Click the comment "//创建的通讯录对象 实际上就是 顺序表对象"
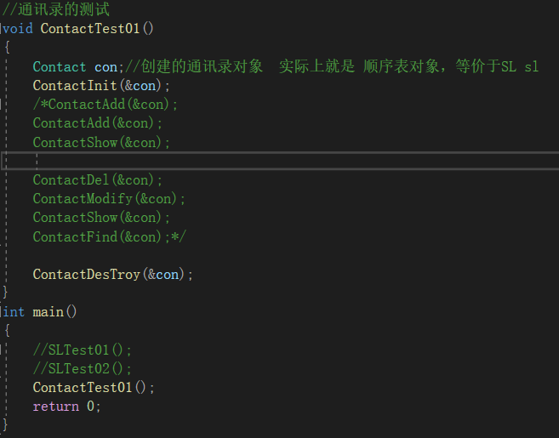Screen dimensions: 559x438 point(282,66)
